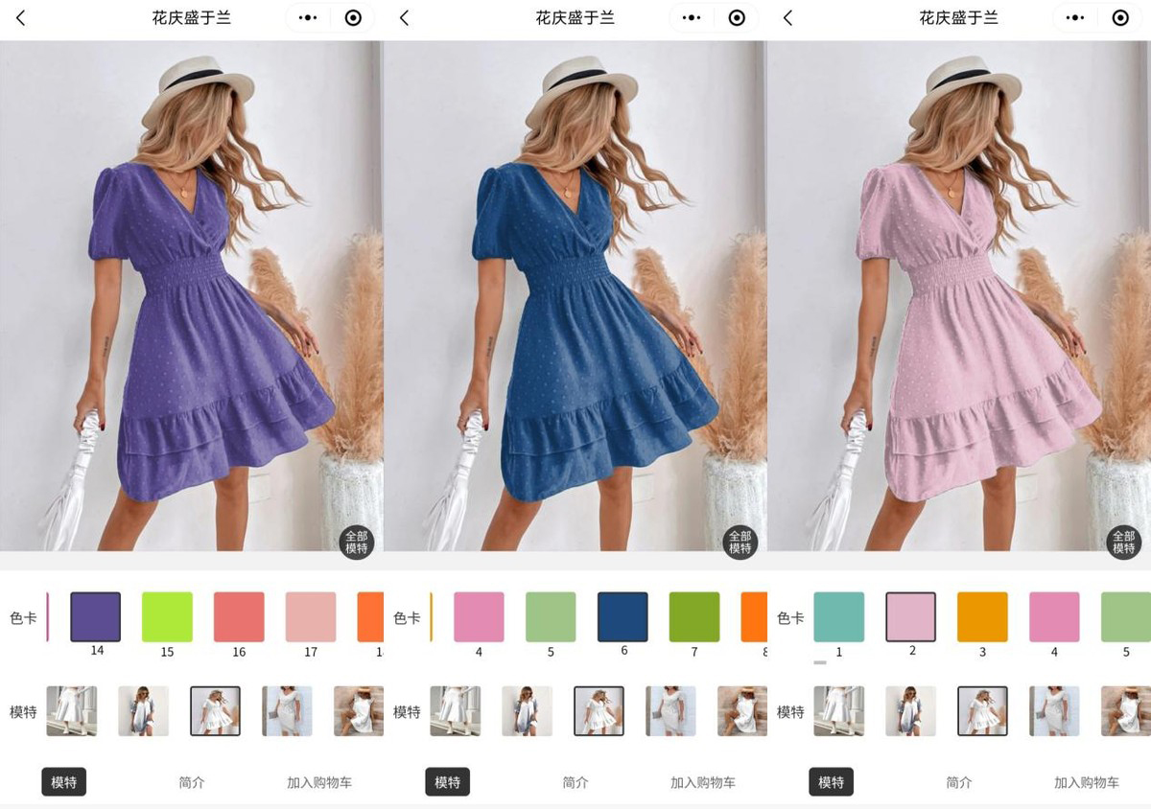Choose selected third model thumbnail, pink dress screen
Screen dimensions: 1151x809
click(983, 711)
